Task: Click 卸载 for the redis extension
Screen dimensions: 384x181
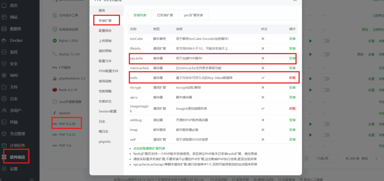Action: 292,78
